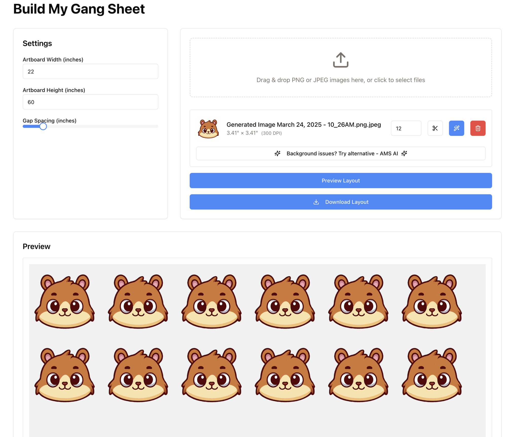Click the image filename text
Image resolution: width=519 pixels, height=437 pixels.
point(303,125)
